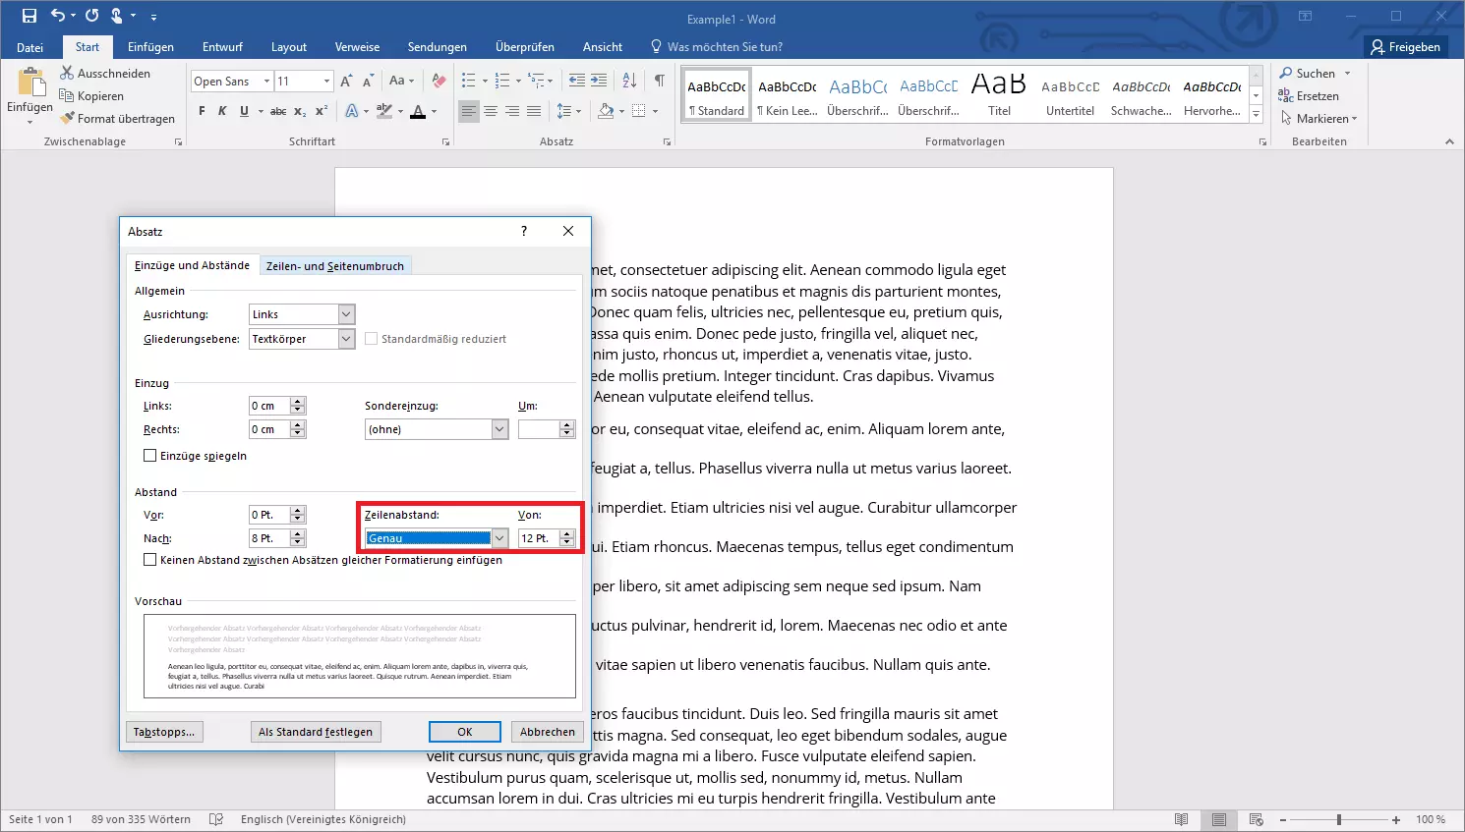The height and width of the screenshot is (832, 1465).
Task: Open the Suchen dropdown arrow
Action: tap(1347, 74)
